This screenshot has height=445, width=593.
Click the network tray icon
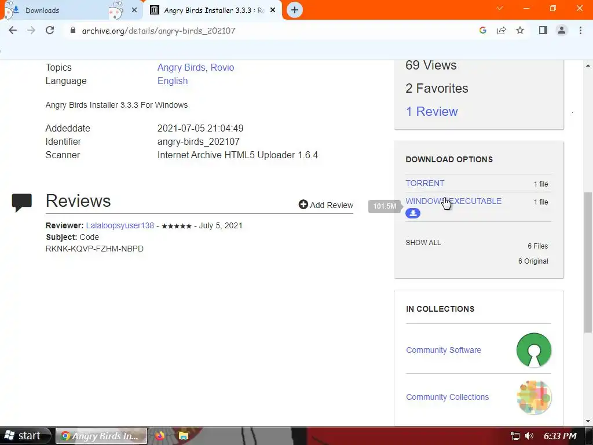pyautogui.click(x=515, y=436)
